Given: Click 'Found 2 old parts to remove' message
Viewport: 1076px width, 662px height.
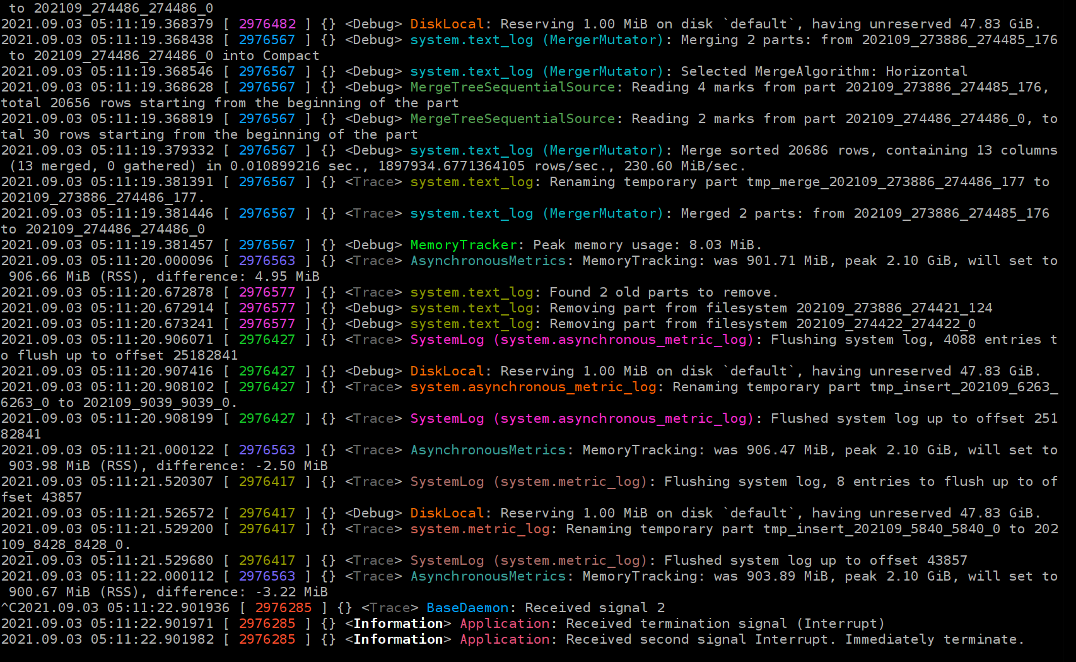Looking at the screenshot, I should [x=663, y=292].
